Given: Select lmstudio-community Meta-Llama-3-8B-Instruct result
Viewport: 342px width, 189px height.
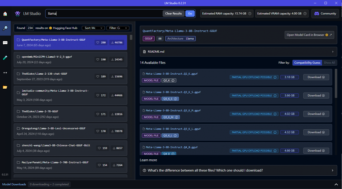Looking at the screenshot, I should pyautogui.click(x=70, y=95).
